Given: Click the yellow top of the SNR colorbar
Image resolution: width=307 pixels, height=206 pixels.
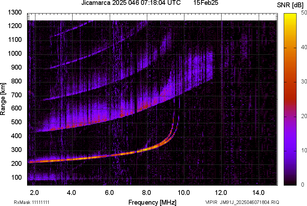Looking at the screenshot, I should pyautogui.click(x=289, y=17).
